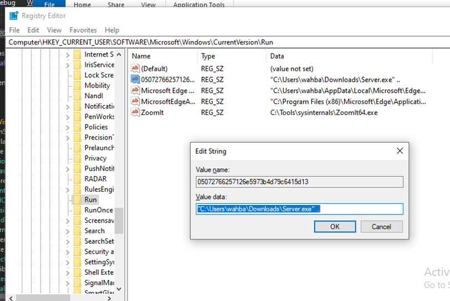Image resolution: width=450 pixels, height=301 pixels.
Task: Open the Favorites menu
Action: pyautogui.click(x=83, y=30)
